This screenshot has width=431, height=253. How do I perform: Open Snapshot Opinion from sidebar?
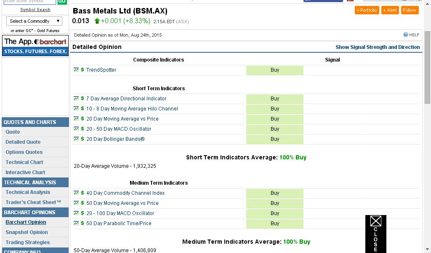click(x=27, y=232)
